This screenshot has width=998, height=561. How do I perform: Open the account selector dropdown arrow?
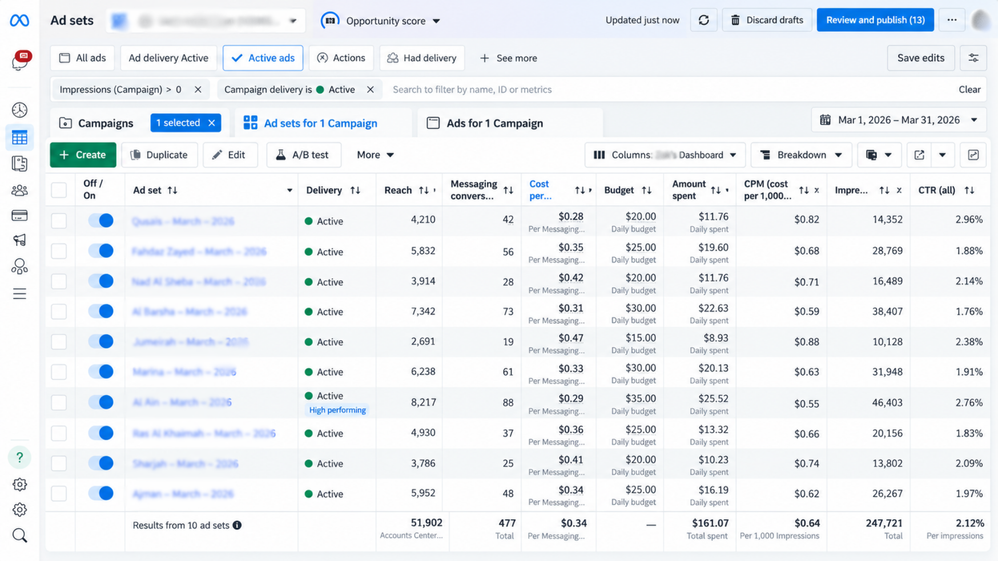(293, 21)
